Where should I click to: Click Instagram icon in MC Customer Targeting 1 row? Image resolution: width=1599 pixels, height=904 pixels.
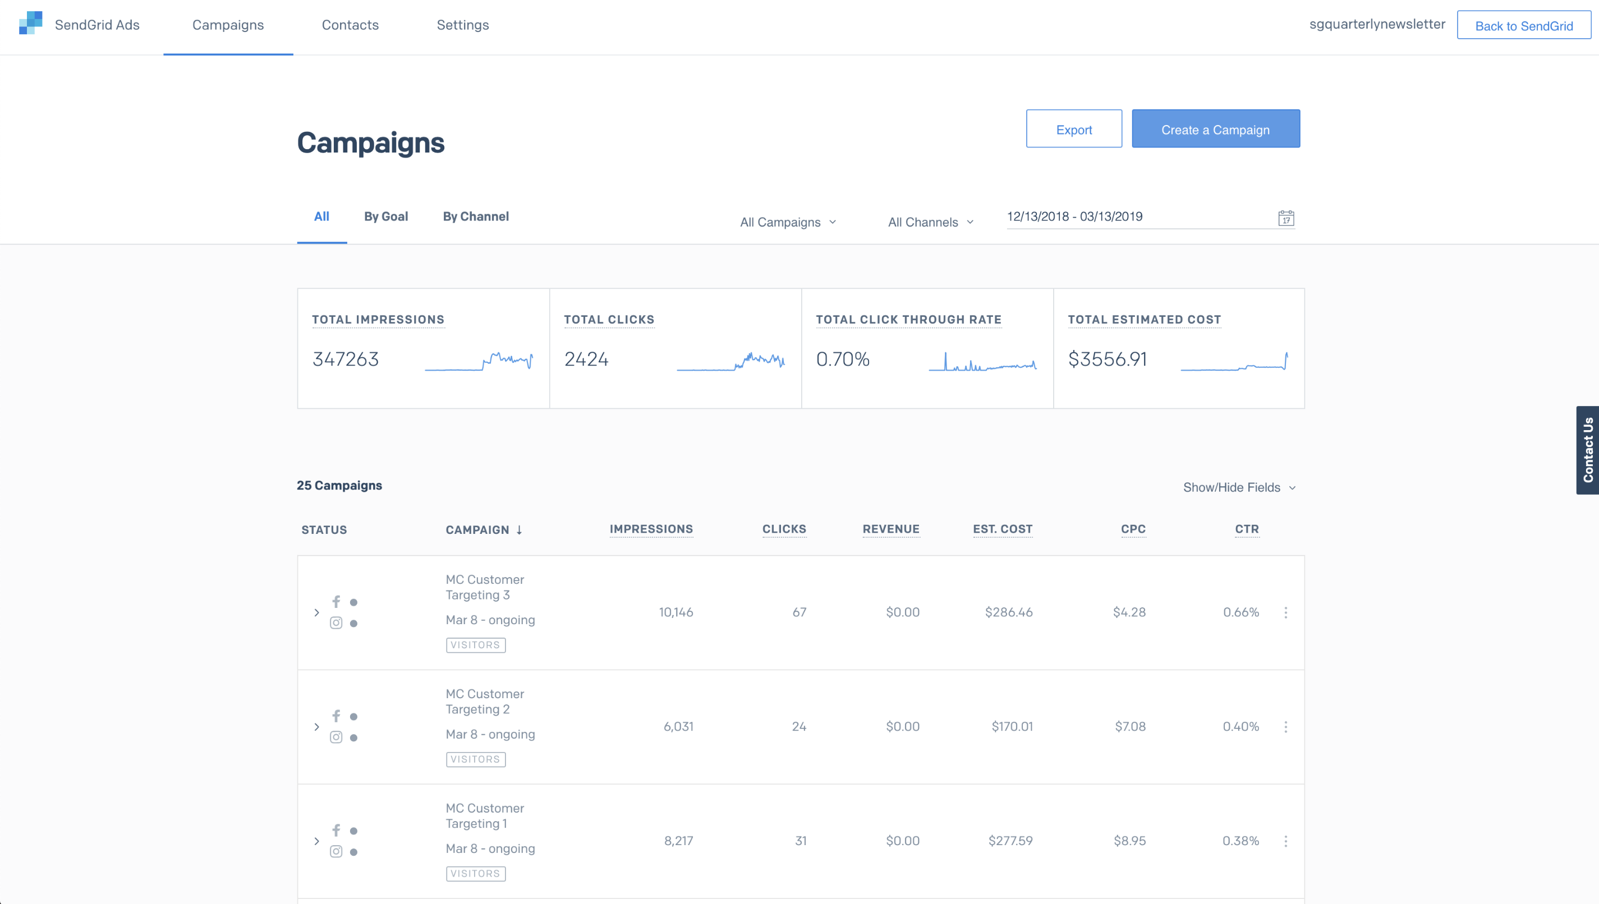tap(336, 851)
